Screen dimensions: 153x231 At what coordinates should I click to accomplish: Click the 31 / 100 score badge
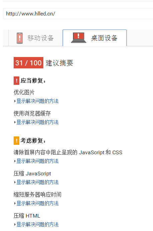[28, 63]
